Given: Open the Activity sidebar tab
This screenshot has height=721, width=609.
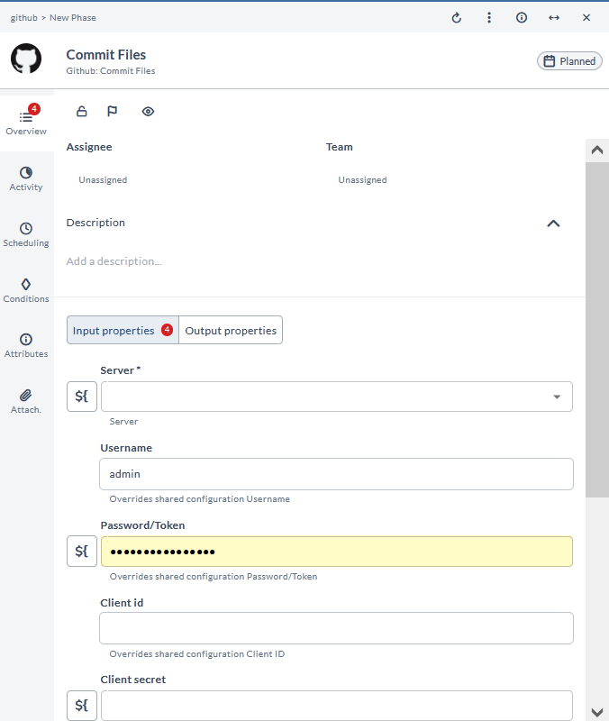Looking at the screenshot, I should tap(26, 178).
